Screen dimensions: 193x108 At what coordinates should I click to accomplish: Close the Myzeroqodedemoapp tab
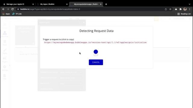[101, 4]
